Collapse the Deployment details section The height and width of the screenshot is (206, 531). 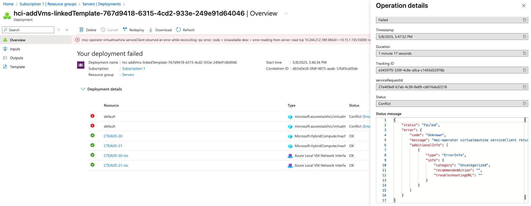[x=83, y=89]
